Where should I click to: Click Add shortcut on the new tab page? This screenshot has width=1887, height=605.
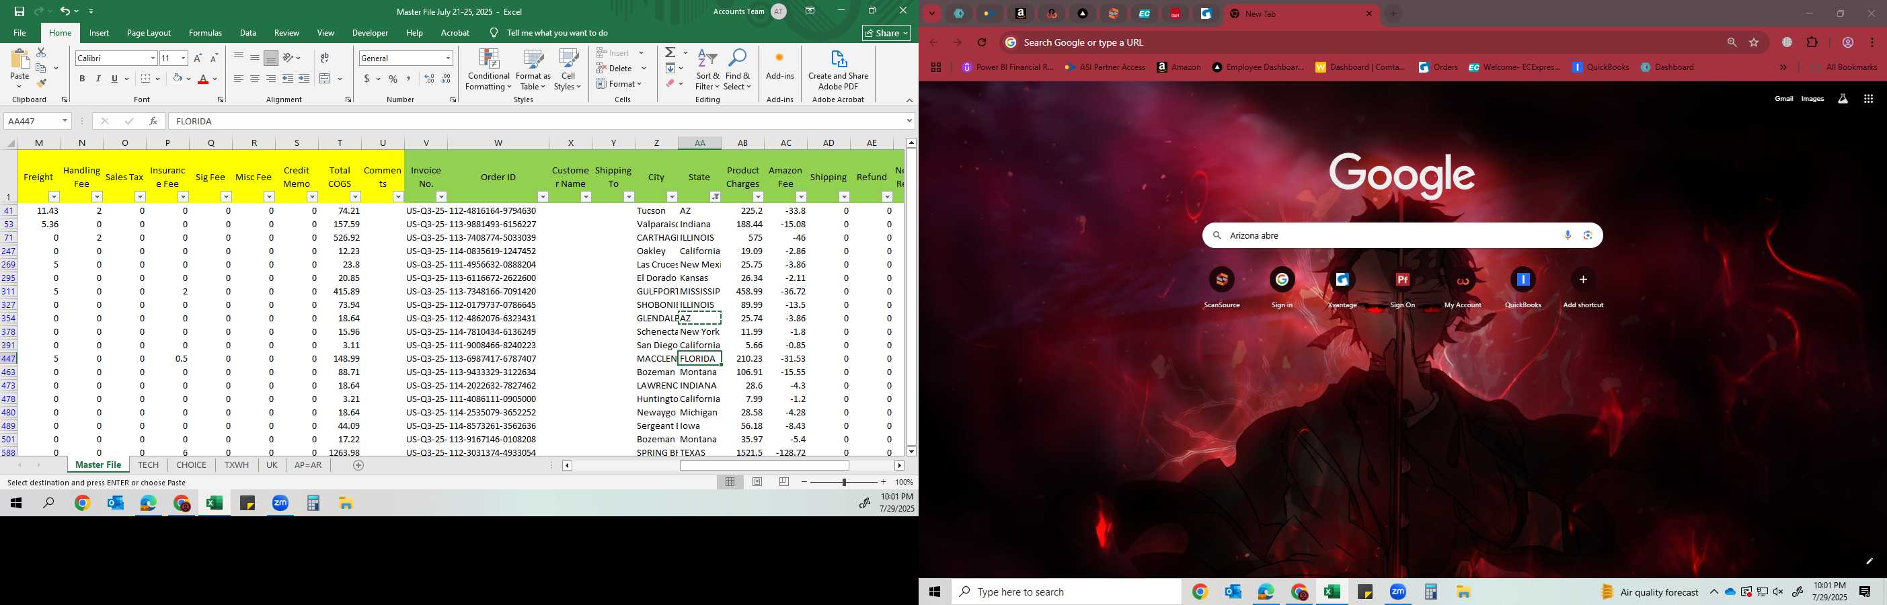pos(1583,287)
